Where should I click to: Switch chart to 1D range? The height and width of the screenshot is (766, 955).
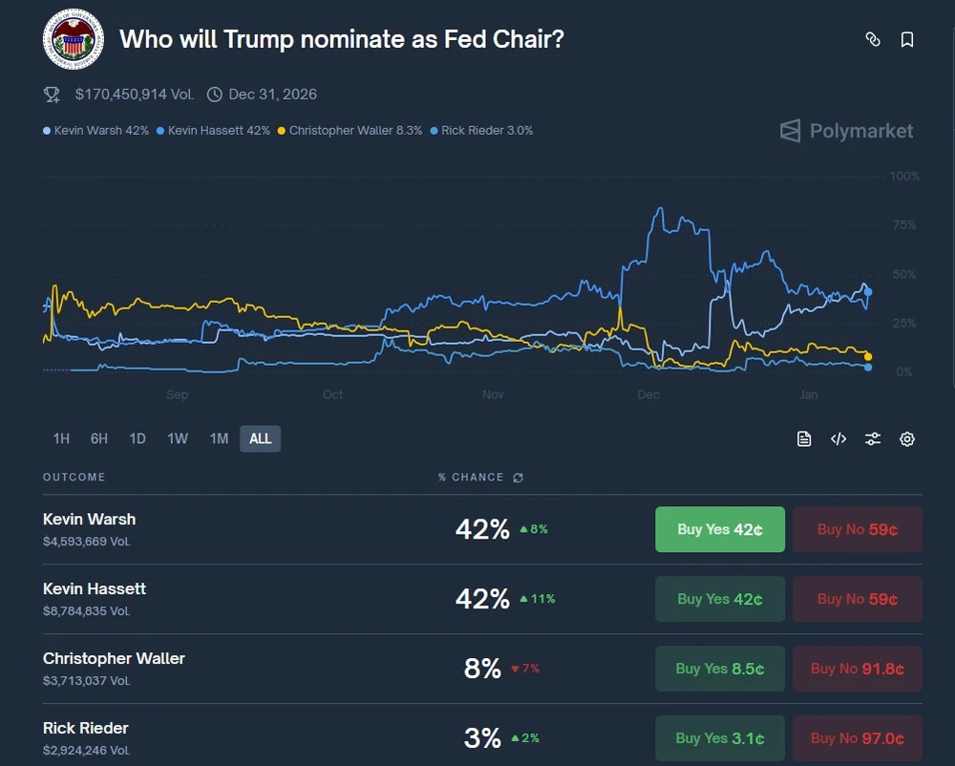point(138,438)
